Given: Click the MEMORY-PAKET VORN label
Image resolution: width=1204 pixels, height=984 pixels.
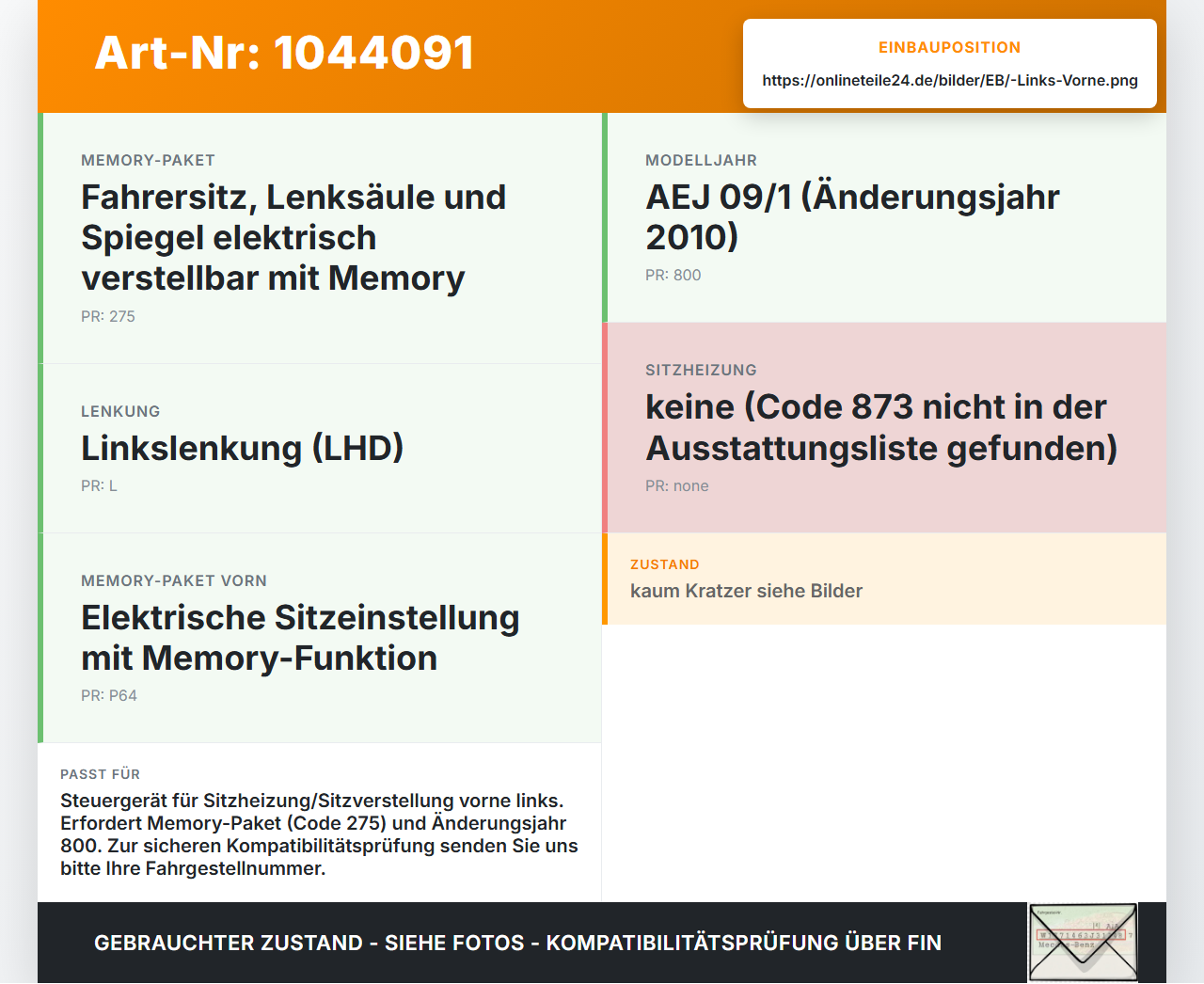Looking at the screenshot, I should 174,580.
